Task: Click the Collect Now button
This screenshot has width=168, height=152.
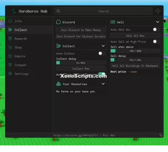Action: [81, 69]
